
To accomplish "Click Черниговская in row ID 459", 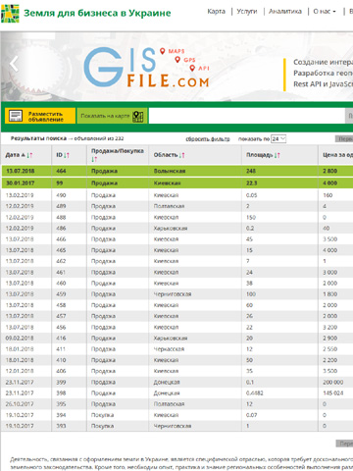I will click(x=173, y=294).
